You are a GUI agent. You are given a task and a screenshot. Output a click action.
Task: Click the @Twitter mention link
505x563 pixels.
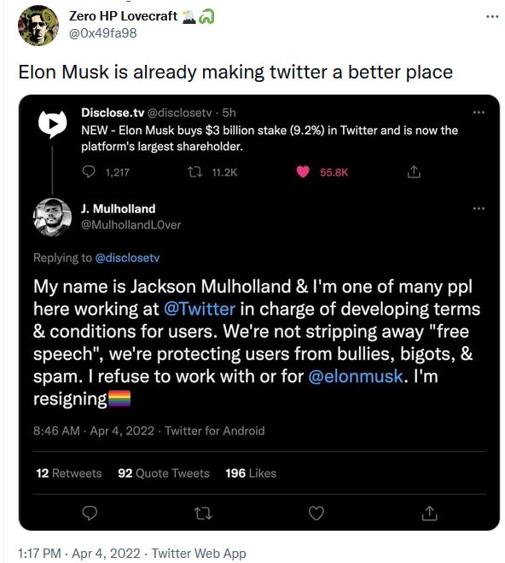point(200,309)
